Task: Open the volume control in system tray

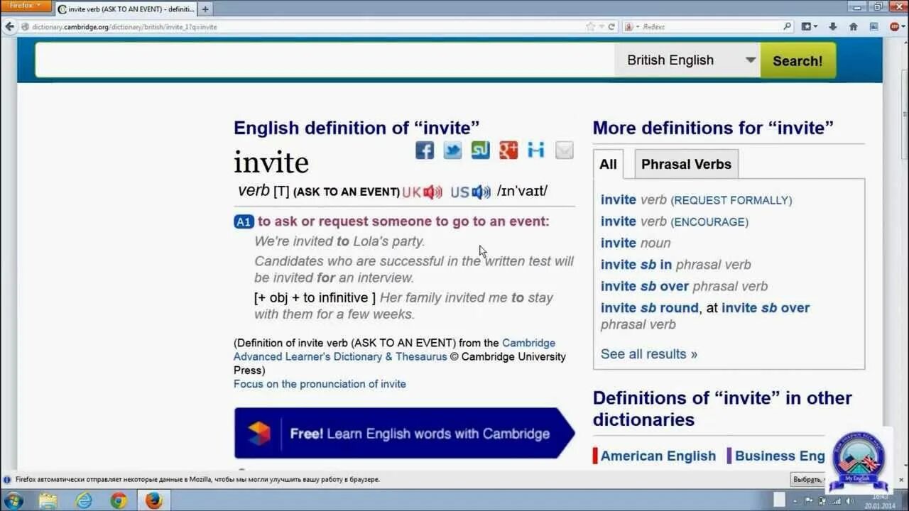Action: (849, 501)
